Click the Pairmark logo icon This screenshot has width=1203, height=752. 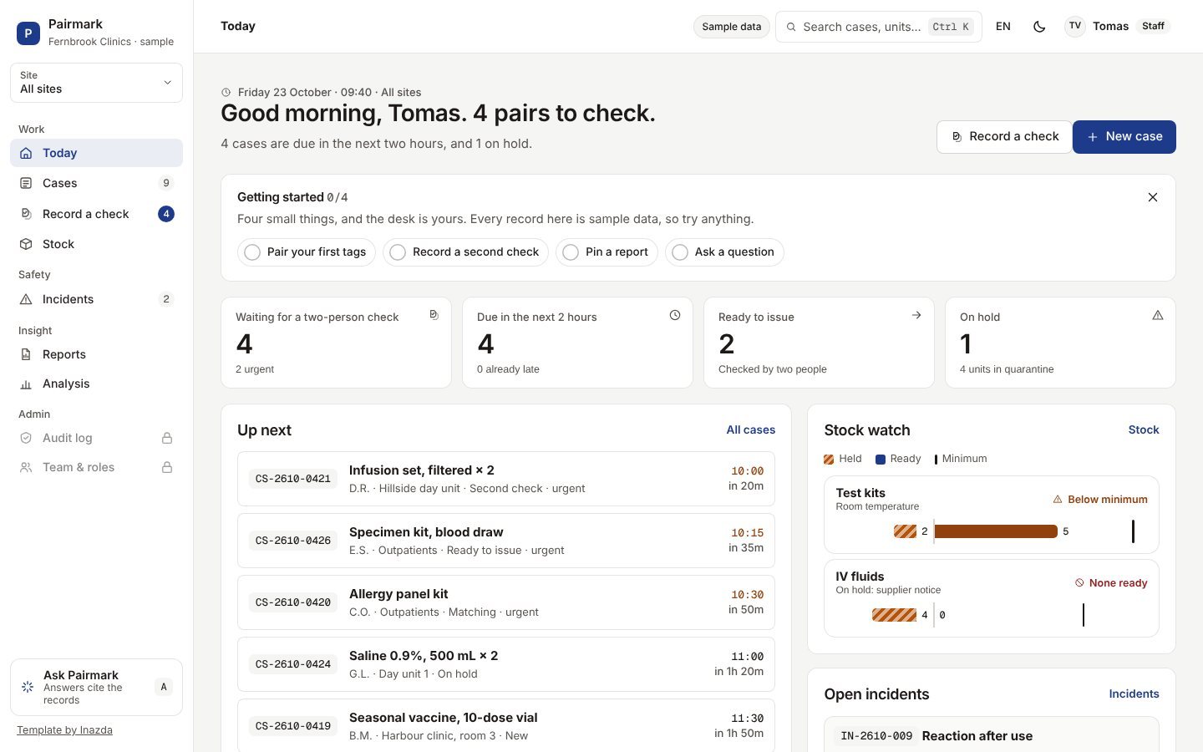(x=28, y=33)
